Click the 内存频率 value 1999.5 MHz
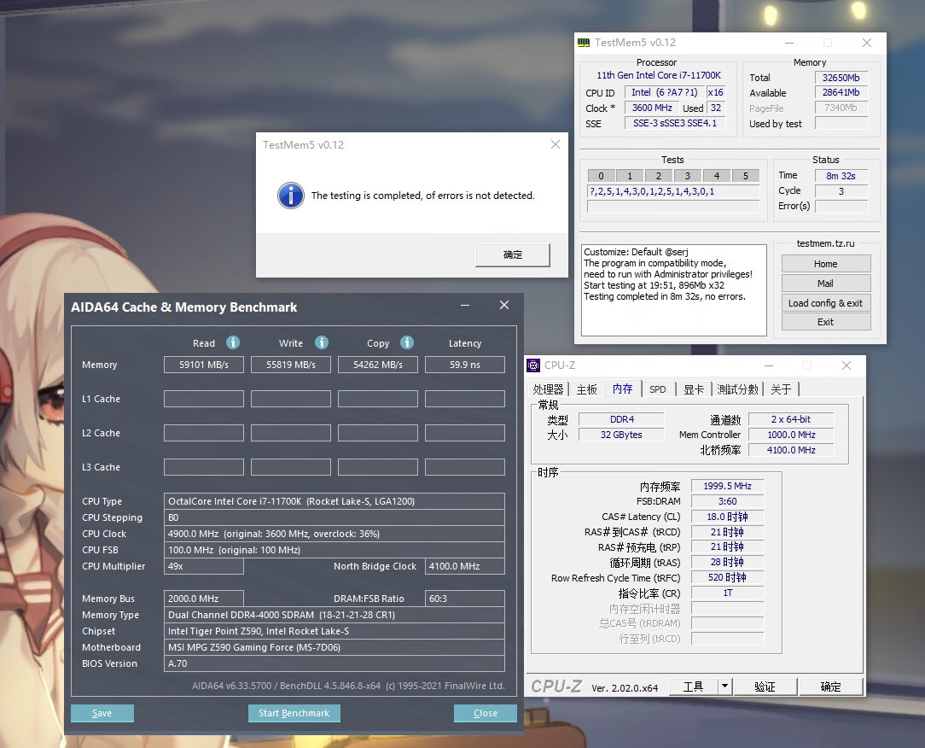925x748 pixels. pos(727,486)
